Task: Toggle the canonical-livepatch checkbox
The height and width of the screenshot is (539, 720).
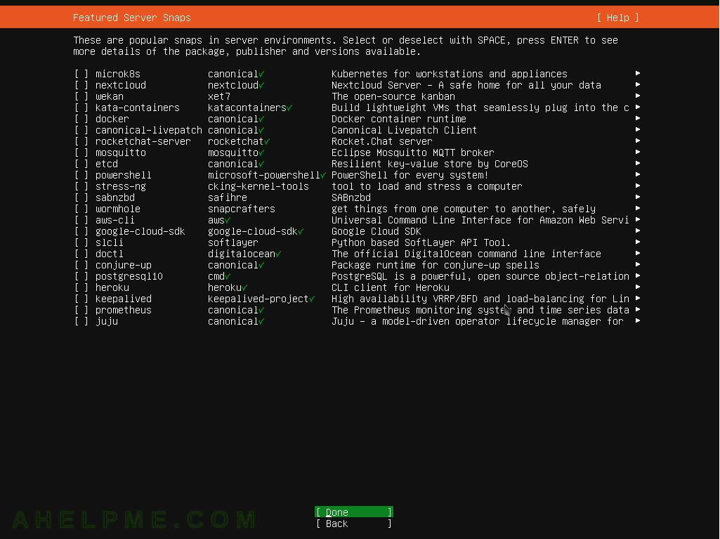Action: [81, 130]
